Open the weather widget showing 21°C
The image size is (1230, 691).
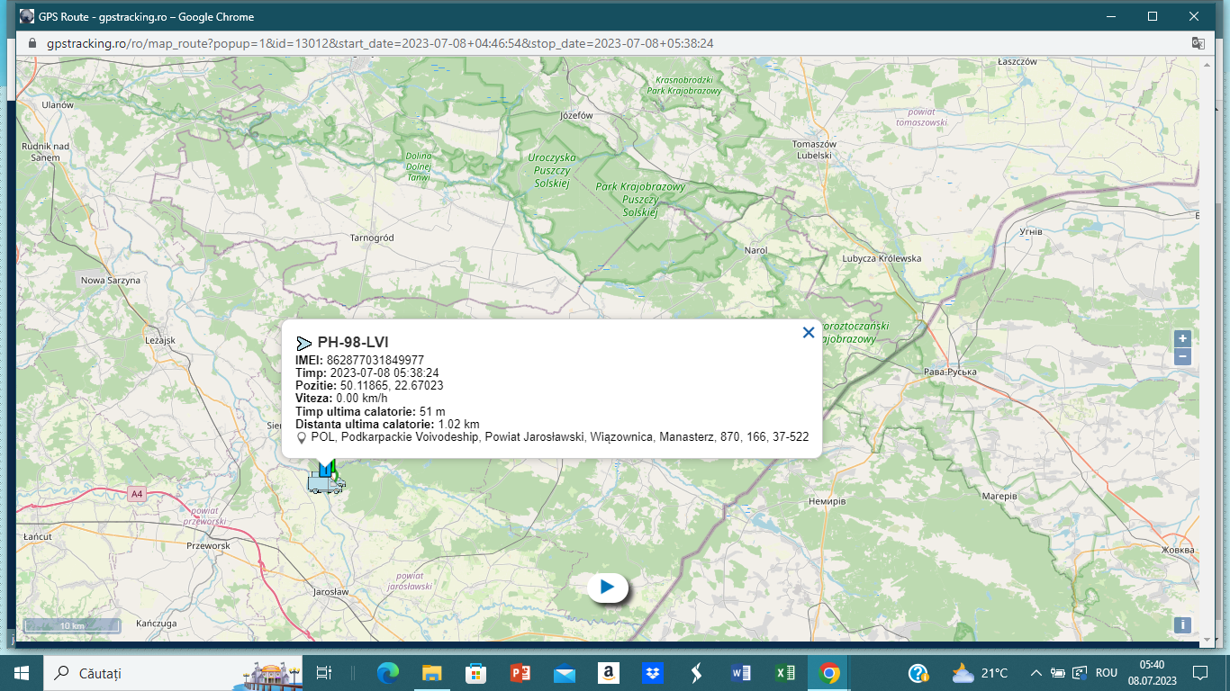[980, 673]
